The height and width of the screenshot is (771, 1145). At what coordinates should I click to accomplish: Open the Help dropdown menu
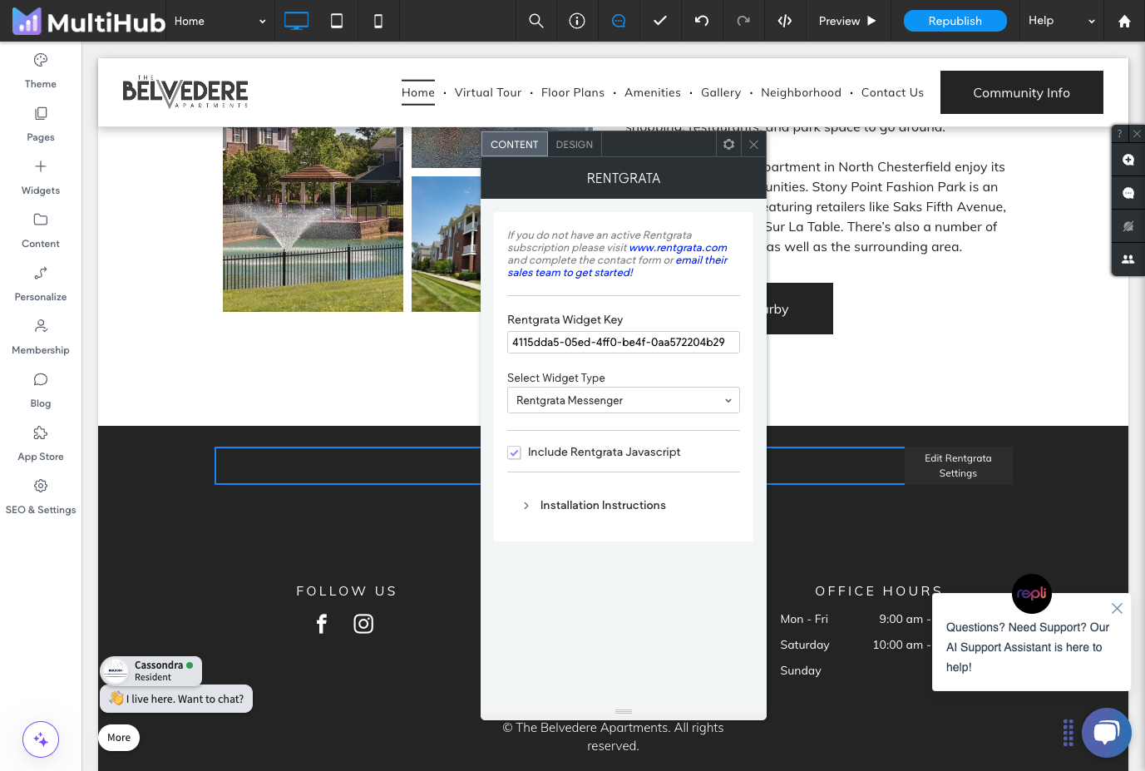click(x=1062, y=21)
